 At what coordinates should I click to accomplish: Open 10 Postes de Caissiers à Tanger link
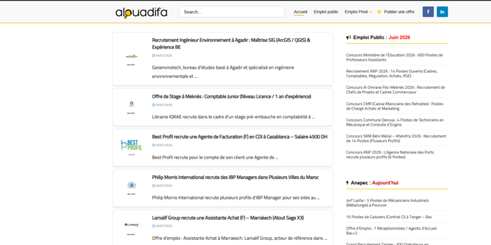[389, 217]
